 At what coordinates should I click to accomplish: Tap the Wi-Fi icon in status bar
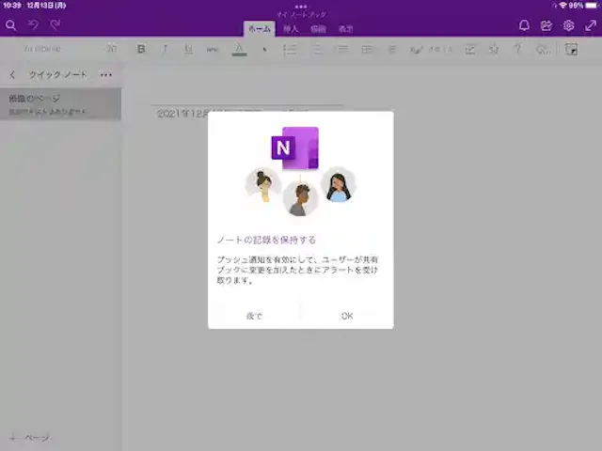pos(563,6)
